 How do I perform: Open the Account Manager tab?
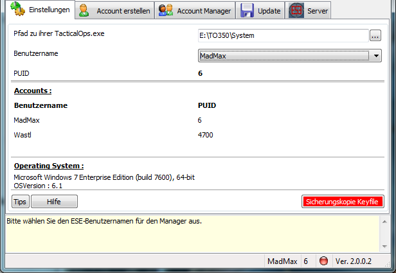[x=195, y=10]
